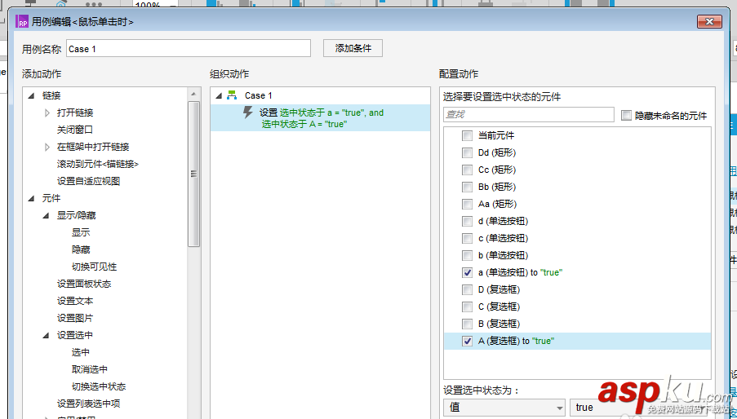The image size is (737, 419).
Task: Collapse the Case 1 node
Action: point(219,95)
